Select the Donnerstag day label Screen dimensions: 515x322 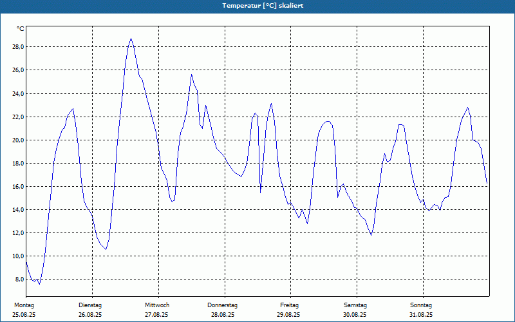pos(222,305)
